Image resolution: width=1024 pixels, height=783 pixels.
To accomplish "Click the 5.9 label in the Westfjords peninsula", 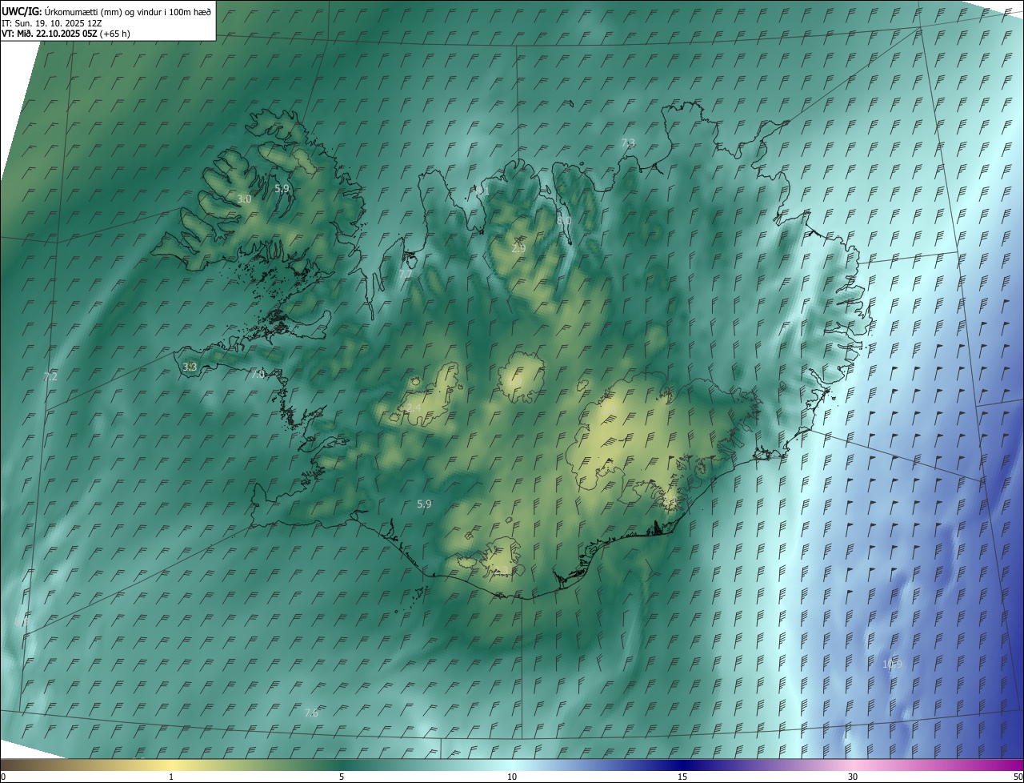I will pyautogui.click(x=282, y=188).
